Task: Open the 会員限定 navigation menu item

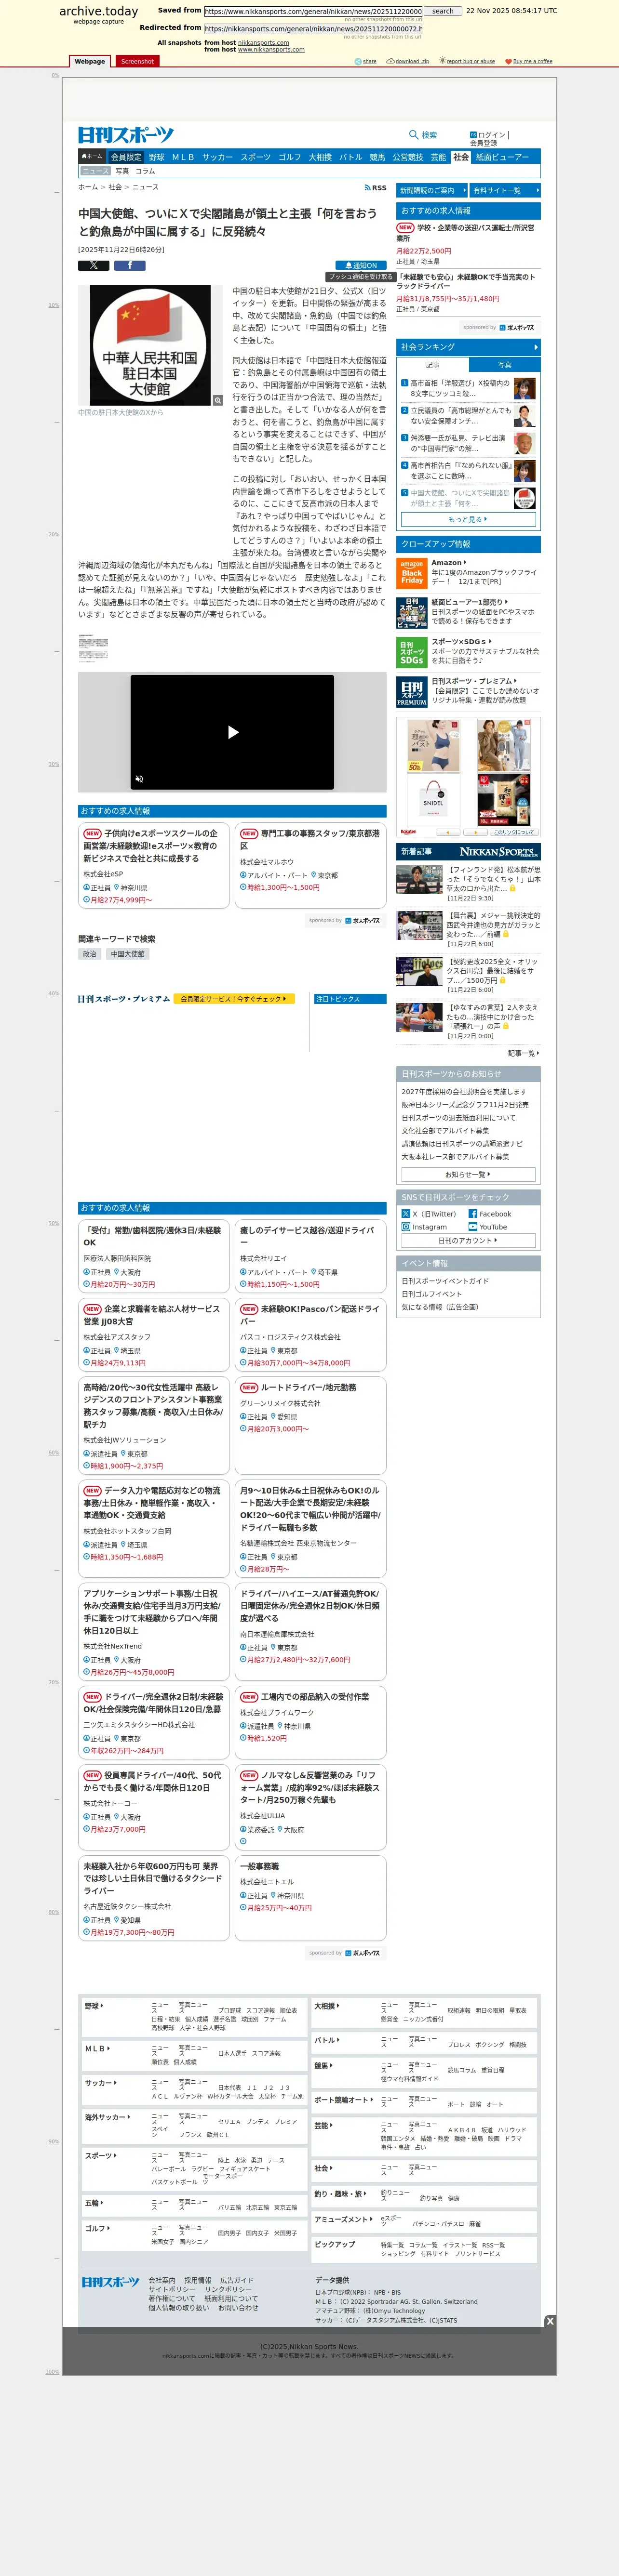Action: click(126, 157)
